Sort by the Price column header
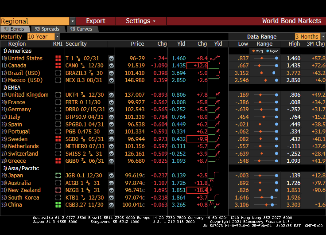The height and width of the screenshot is (235, 326). click(137, 44)
